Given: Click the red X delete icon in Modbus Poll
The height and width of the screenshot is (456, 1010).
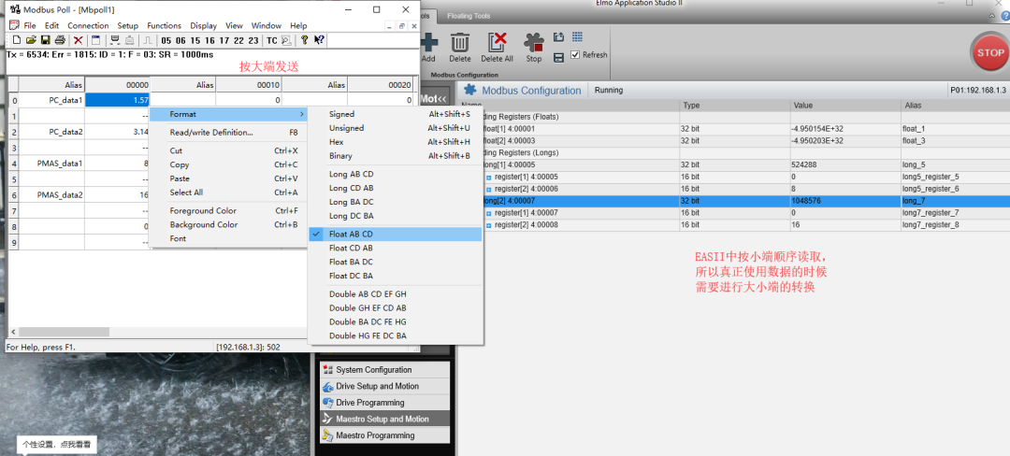Looking at the screenshot, I should click(x=78, y=40).
